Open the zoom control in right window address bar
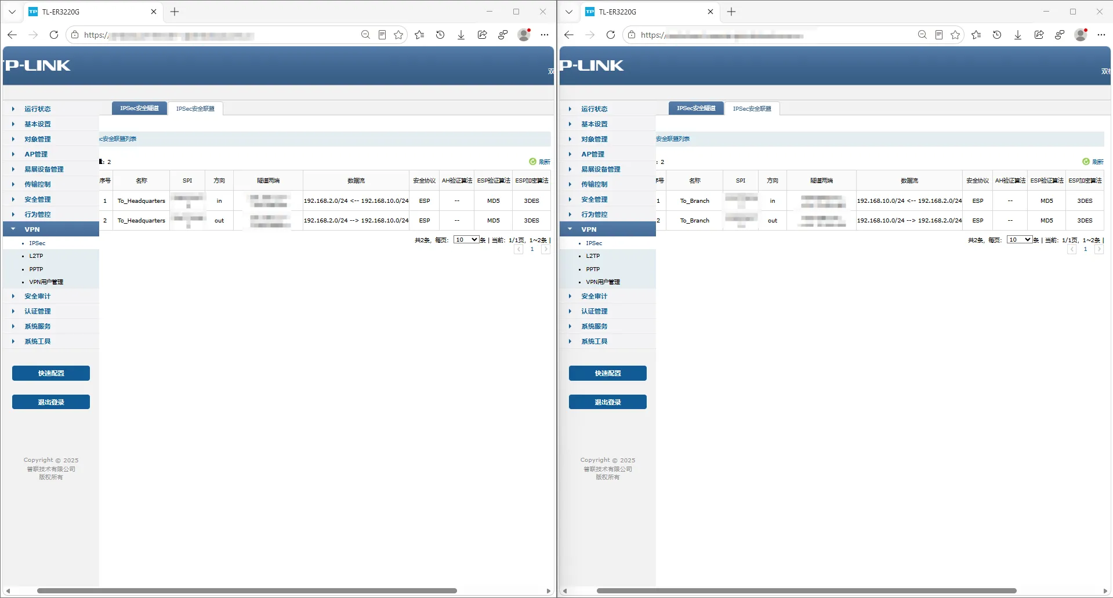This screenshot has width=1113, height=598. click(x=922, y=35)
